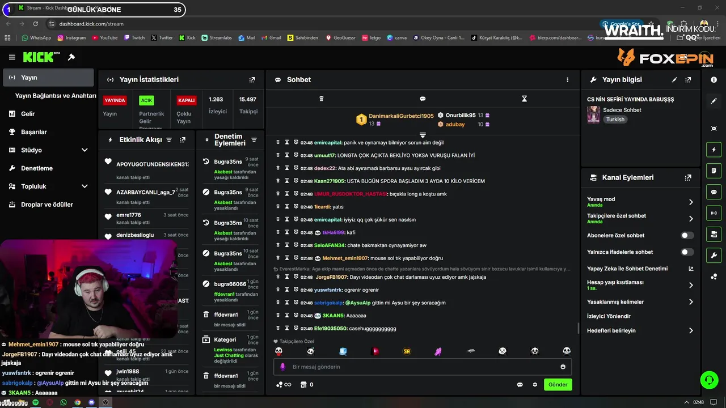Select Yayın in the sidebar
The width and height of the screenshot is (726, 408).
click(x=48, y=78)
